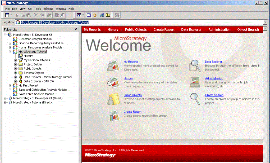Click the My Reports hyperlink
Viewport: 270px width, 163px height.
(x=131, y=62)
